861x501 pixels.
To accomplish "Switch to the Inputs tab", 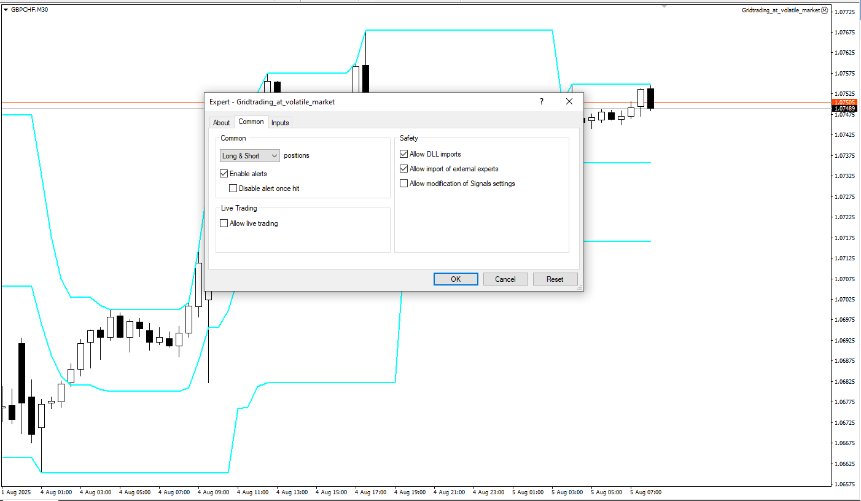I will pos(280,123).
